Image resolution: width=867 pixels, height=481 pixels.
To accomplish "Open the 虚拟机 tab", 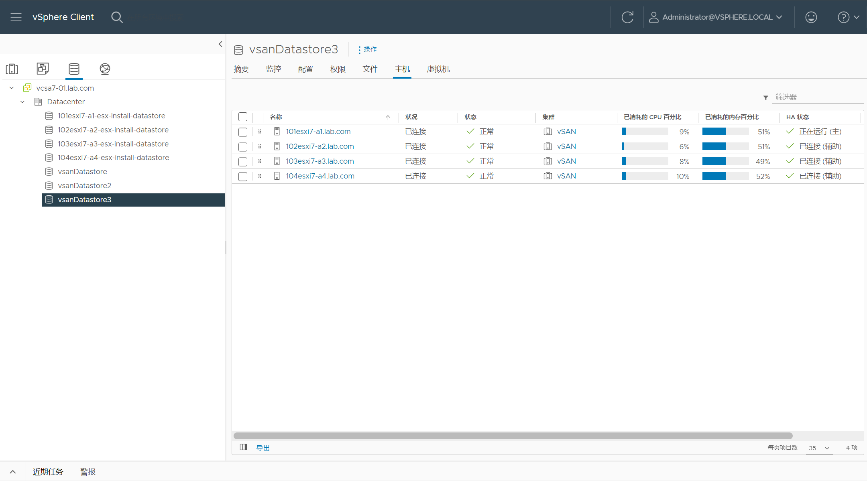I will (438, 69).
